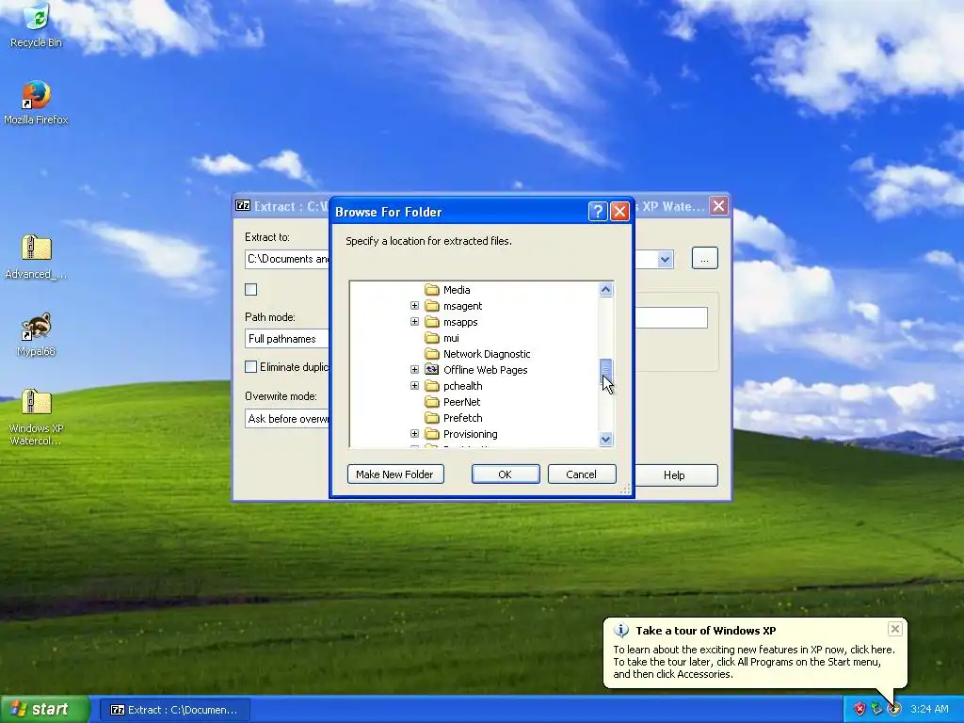Select the PeerNet folder name
Viewport: 964px width, 723px height.
click(x=461, y=401)
